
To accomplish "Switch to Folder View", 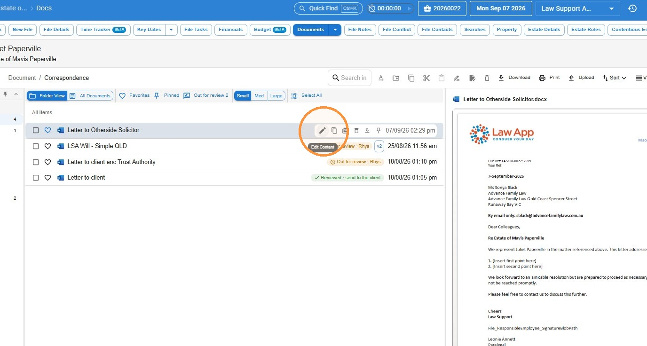I will 47,96.
